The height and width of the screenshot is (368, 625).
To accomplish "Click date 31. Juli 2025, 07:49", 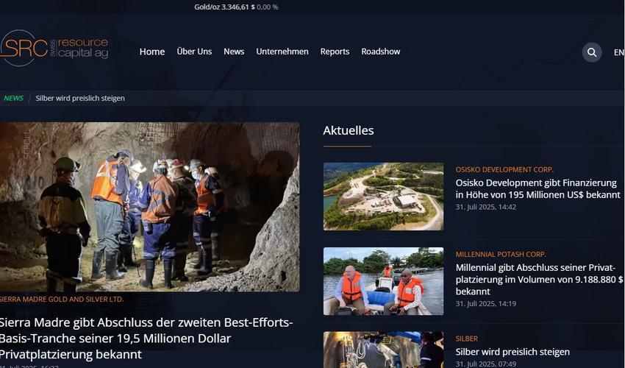I will coord(486,364).
